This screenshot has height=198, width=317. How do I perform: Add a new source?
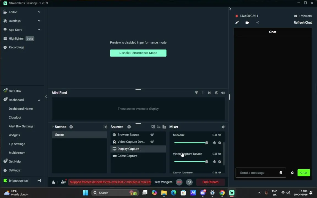129,127
